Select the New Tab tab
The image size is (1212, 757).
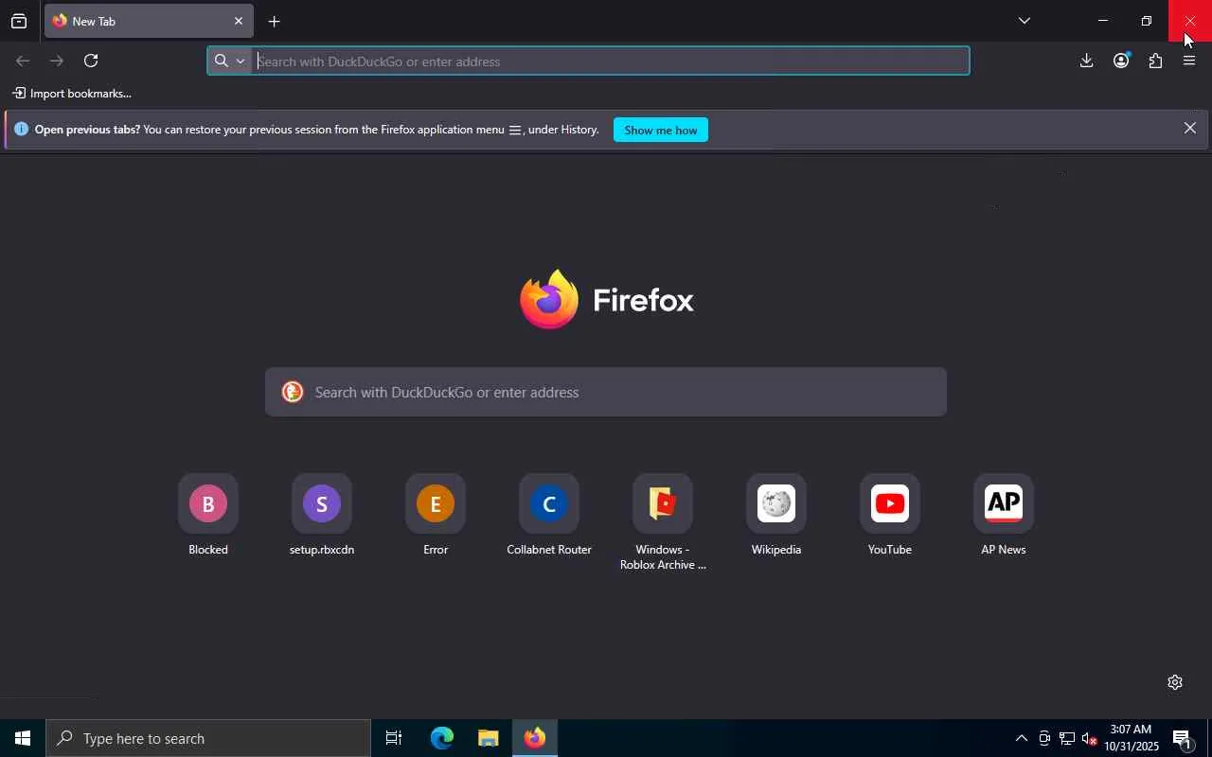click(x=149, y=21)
